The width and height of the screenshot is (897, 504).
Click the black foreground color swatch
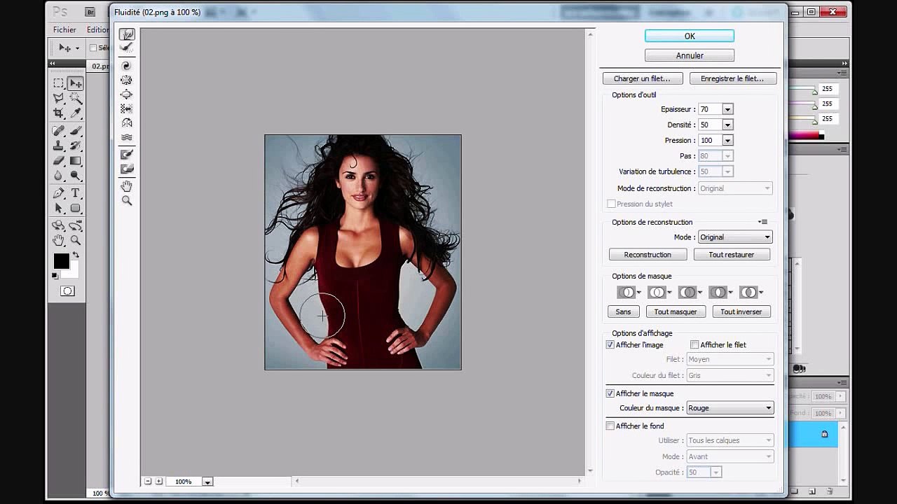pyautogui.click(x=61, y=261)
